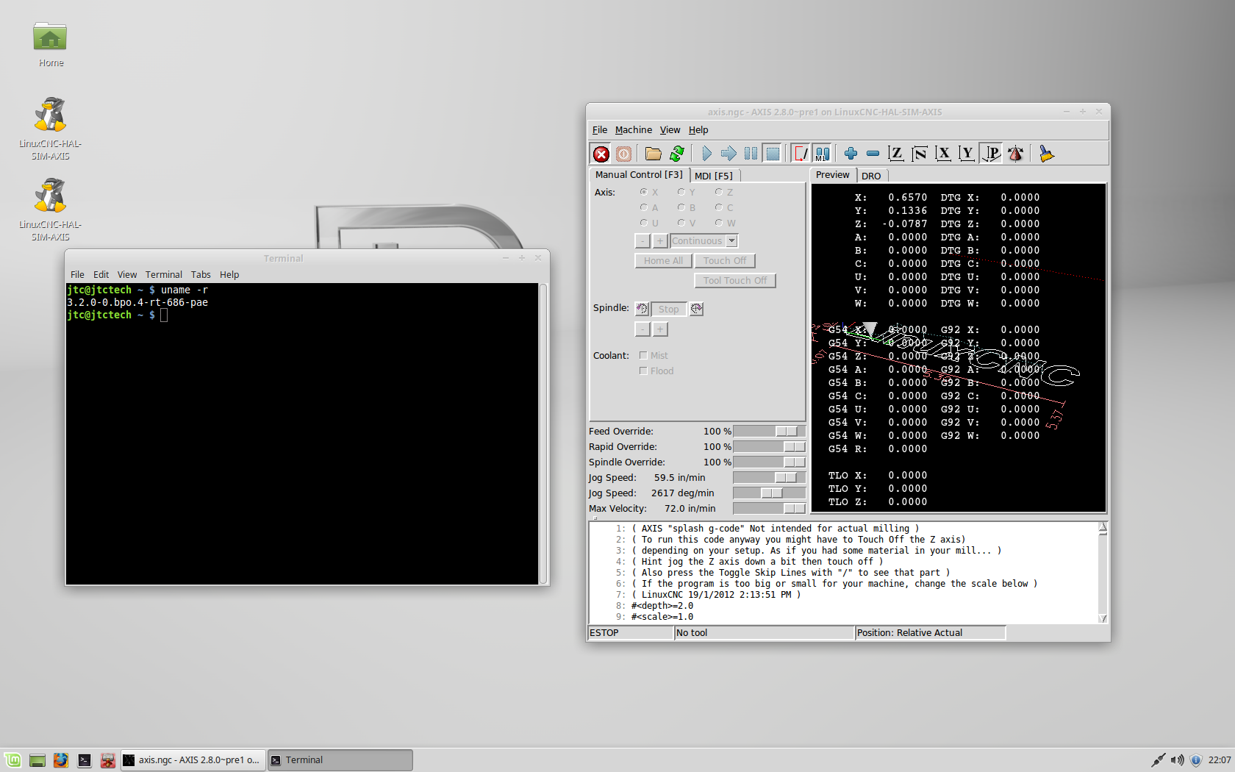This screenshot has width=1235, height=772.
Task: Jog axis positive with plus button
Action: [x=660, y=241]
